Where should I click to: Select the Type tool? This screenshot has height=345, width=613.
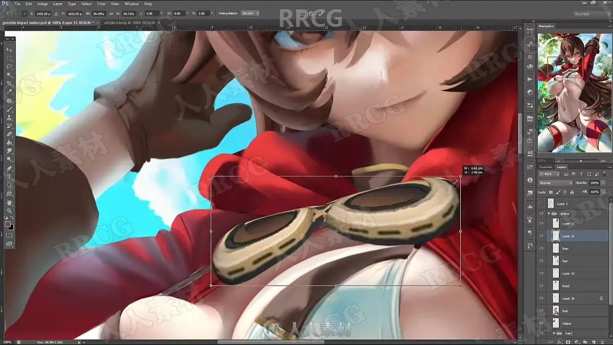coord(9,176)
